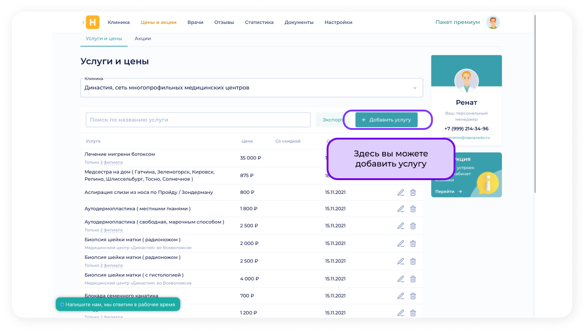This screenshot has width=587, height=333.
Task: Click the Добавить услугу button
Action: pos(386,120)
